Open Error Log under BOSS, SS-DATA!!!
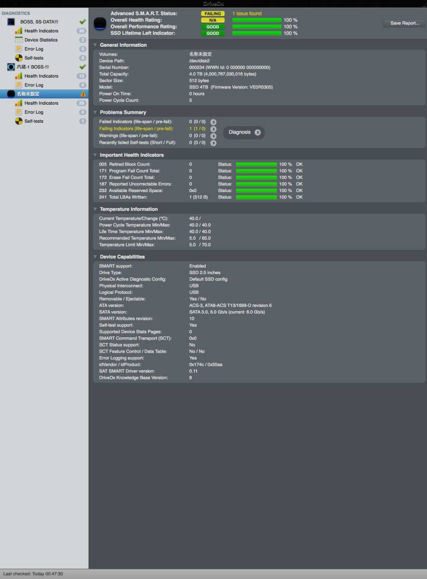The height and width of the screenshot is (579, 427). click(x=34, y=49)
